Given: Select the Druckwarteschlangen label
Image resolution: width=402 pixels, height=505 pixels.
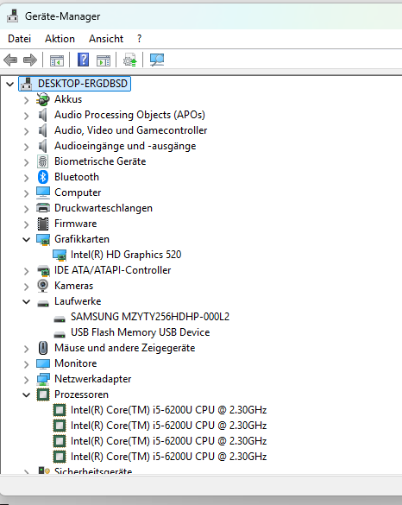Looking at the screenshot, I should tap(104, 208).
